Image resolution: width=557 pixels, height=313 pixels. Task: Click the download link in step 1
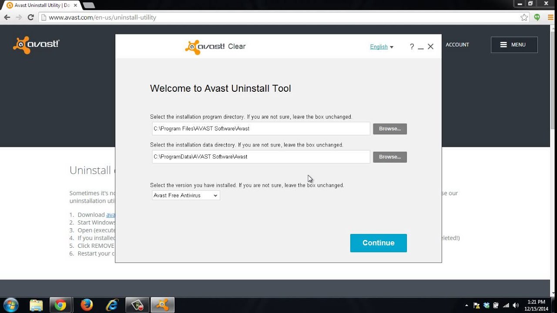tap(111, 215)
